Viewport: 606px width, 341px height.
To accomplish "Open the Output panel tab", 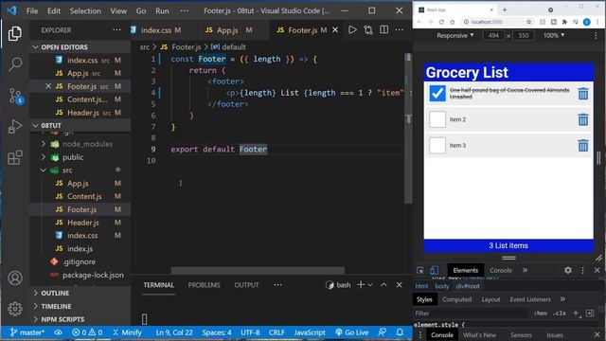I will pos(246,285).
